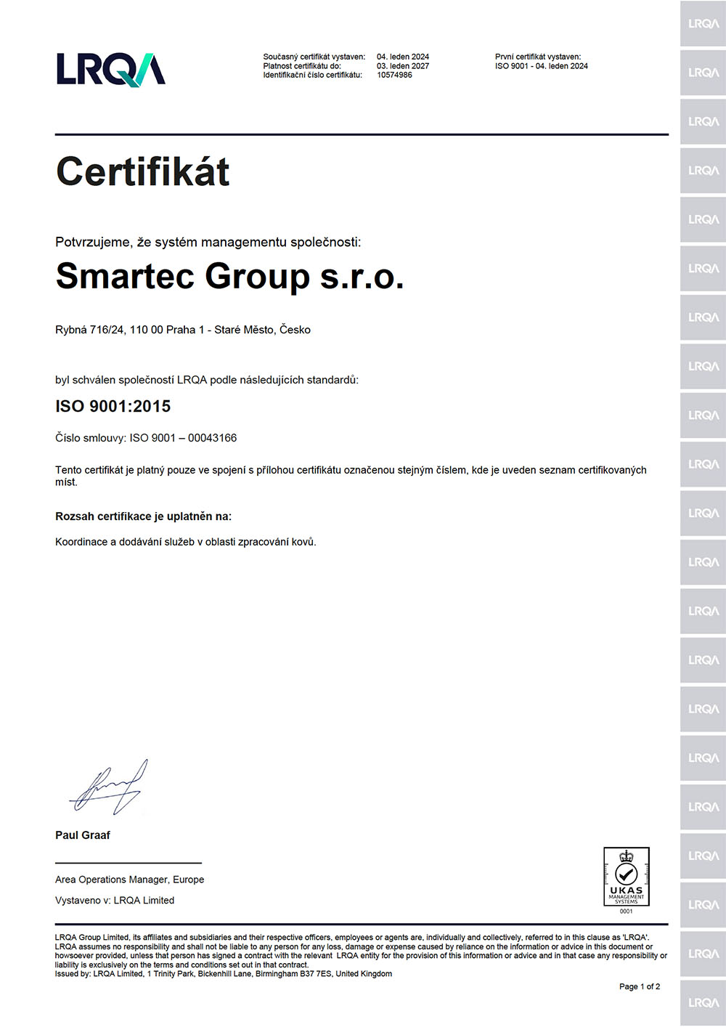Viewport: 726px width, 1027px height.
Task: Click the contract line "Číslo smlouvy: ISO 9001 – 00043166"
Action: click(x=146, y=438)
